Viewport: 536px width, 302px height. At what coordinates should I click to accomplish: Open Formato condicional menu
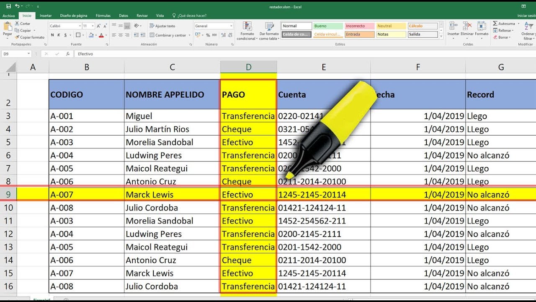pyautogui.click(x=247, y=31)
